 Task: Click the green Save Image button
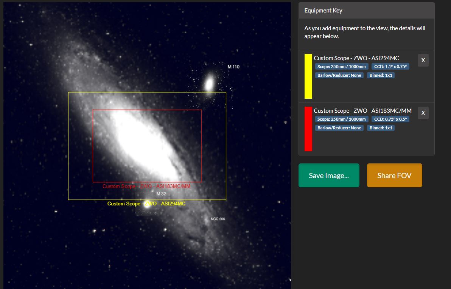pyautogui.click(x=329, y=176)
